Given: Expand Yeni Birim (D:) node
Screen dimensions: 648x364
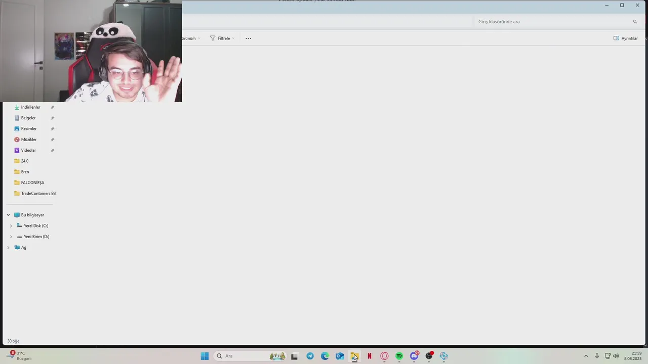Looking at the screenshot, I should [x=11, y=237].
